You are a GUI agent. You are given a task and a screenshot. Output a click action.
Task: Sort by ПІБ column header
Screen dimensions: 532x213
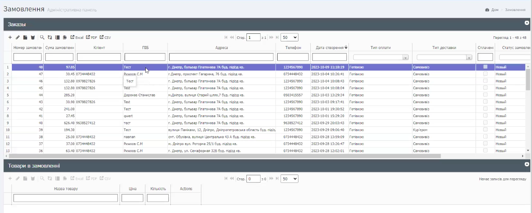[145, 47]
